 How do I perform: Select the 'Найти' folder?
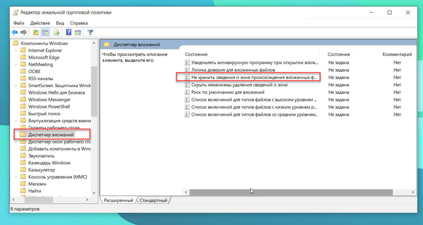tap(35, 191)
